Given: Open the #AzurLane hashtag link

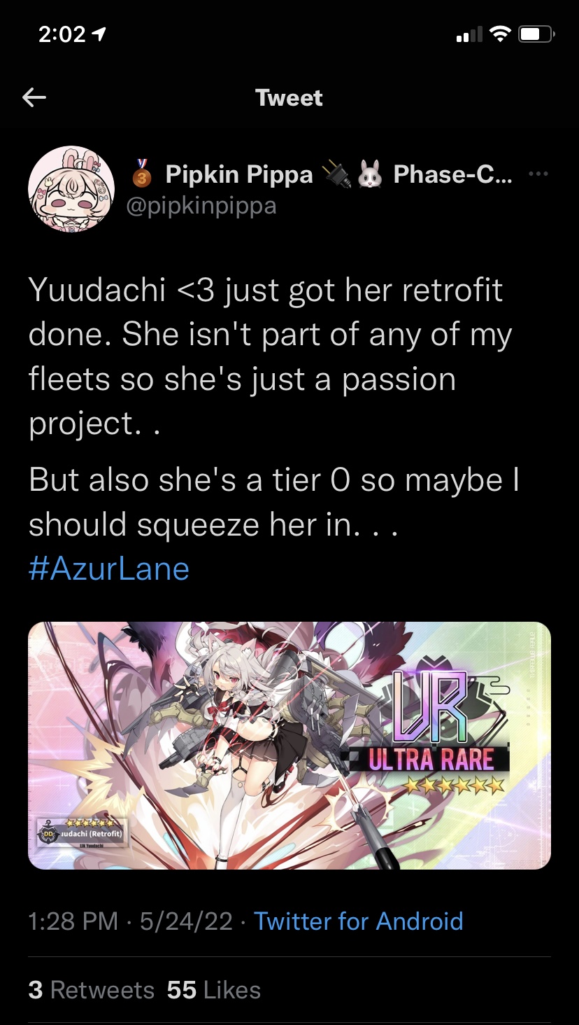Looking at the screenshot, I should click(x=109, y=568).
